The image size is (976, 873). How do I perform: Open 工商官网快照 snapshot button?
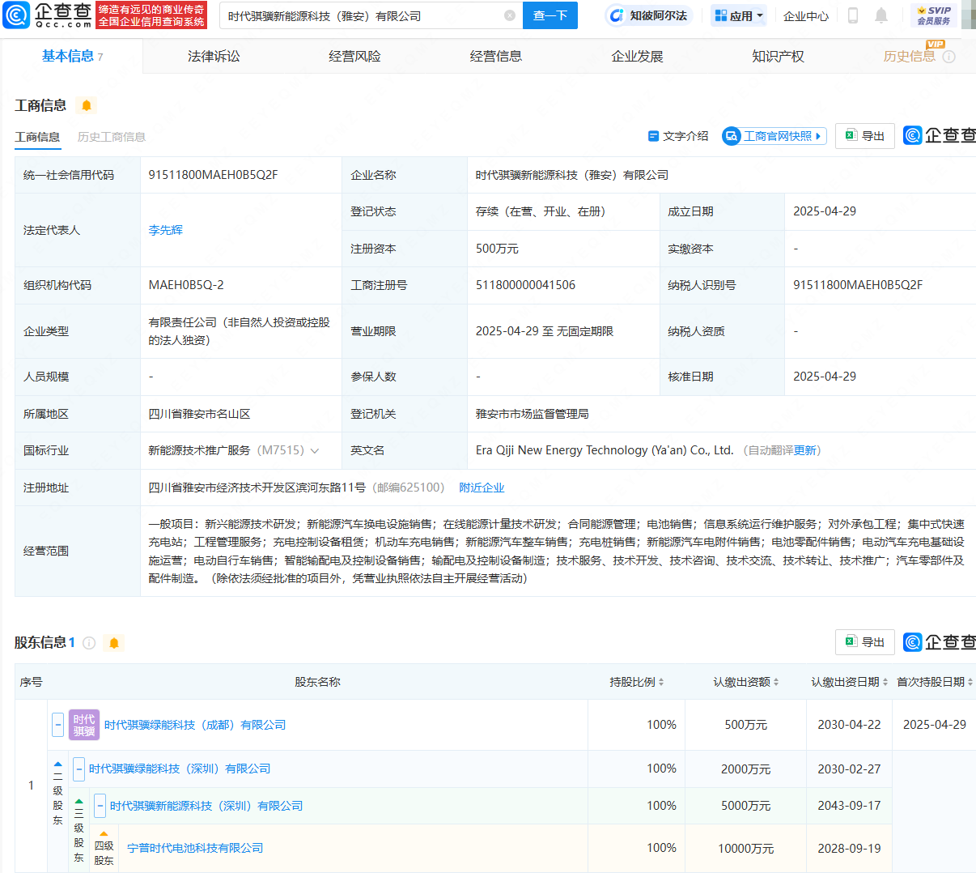774,136
